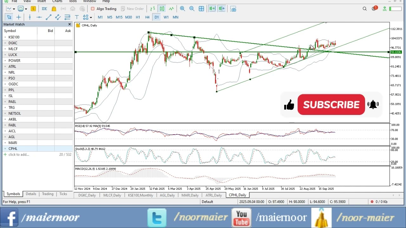The width and height of the screenshot is (406, 228).
Task: Open the Market shopping bag icon
Action: [x=54, y=9]
